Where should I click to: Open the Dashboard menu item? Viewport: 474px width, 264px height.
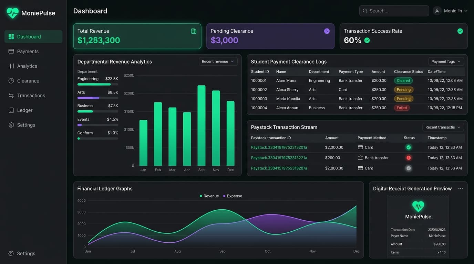point(33,37)
